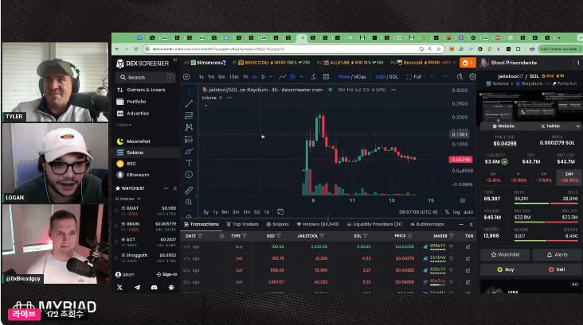583x325 pixels.
Task: Click the theme settings icon in the sidebar footer
Action: click(171, 288)
